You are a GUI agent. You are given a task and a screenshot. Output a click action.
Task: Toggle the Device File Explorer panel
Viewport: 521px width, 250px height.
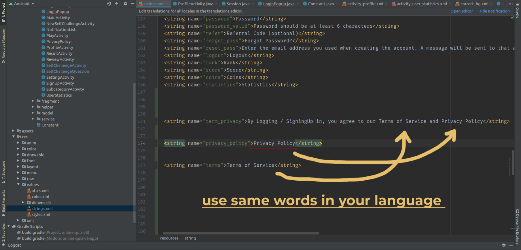tap(518, 228)
